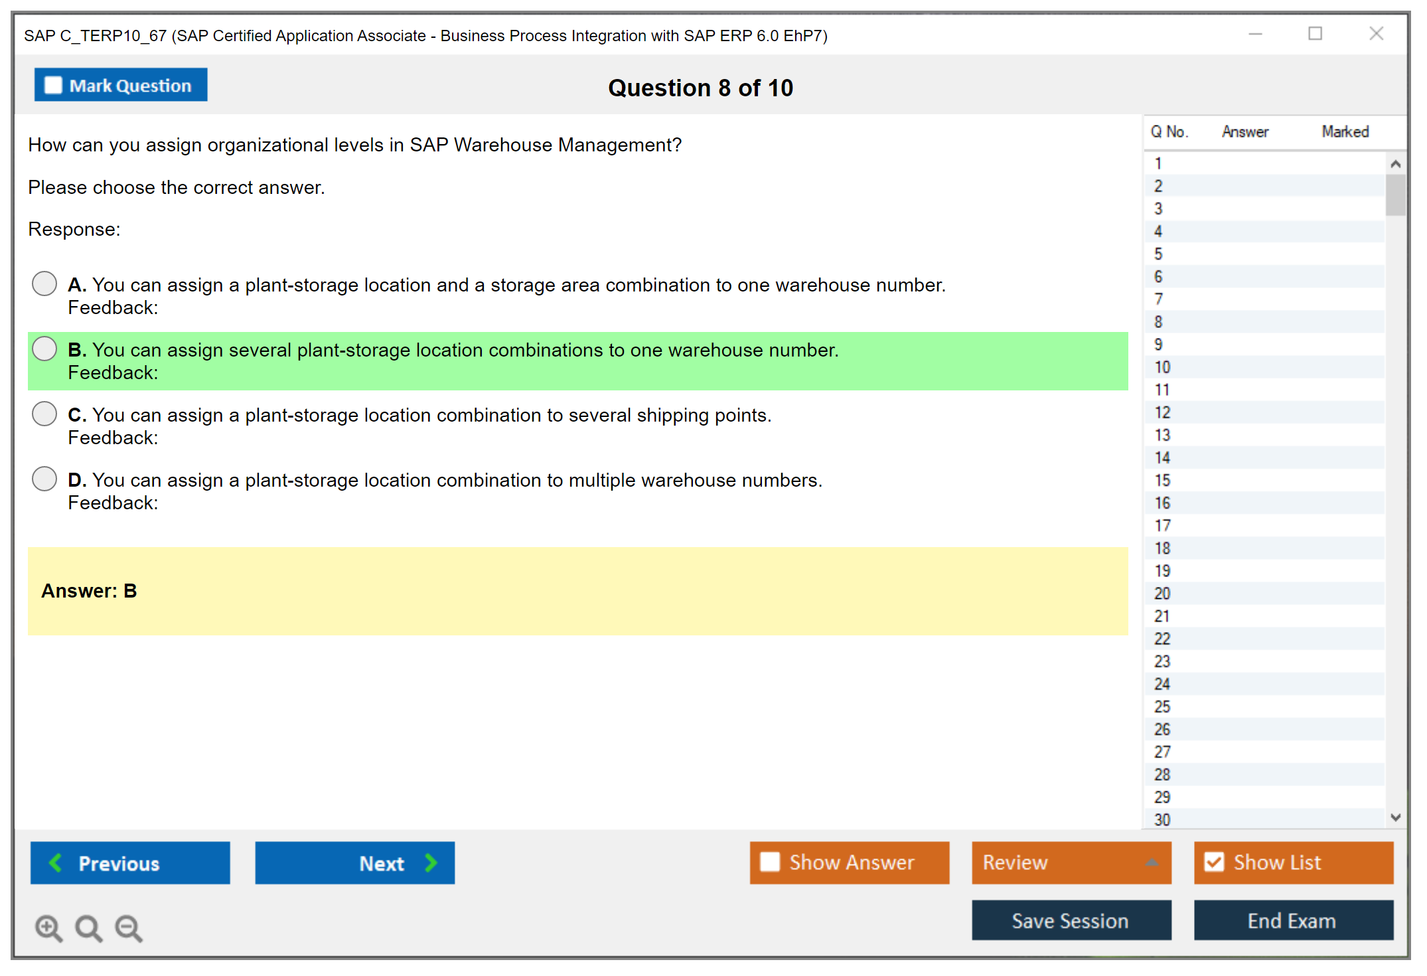Viewport: 1427px width, 976px height.
Task: Maximize the exam window
Action: pos(1315,34)
